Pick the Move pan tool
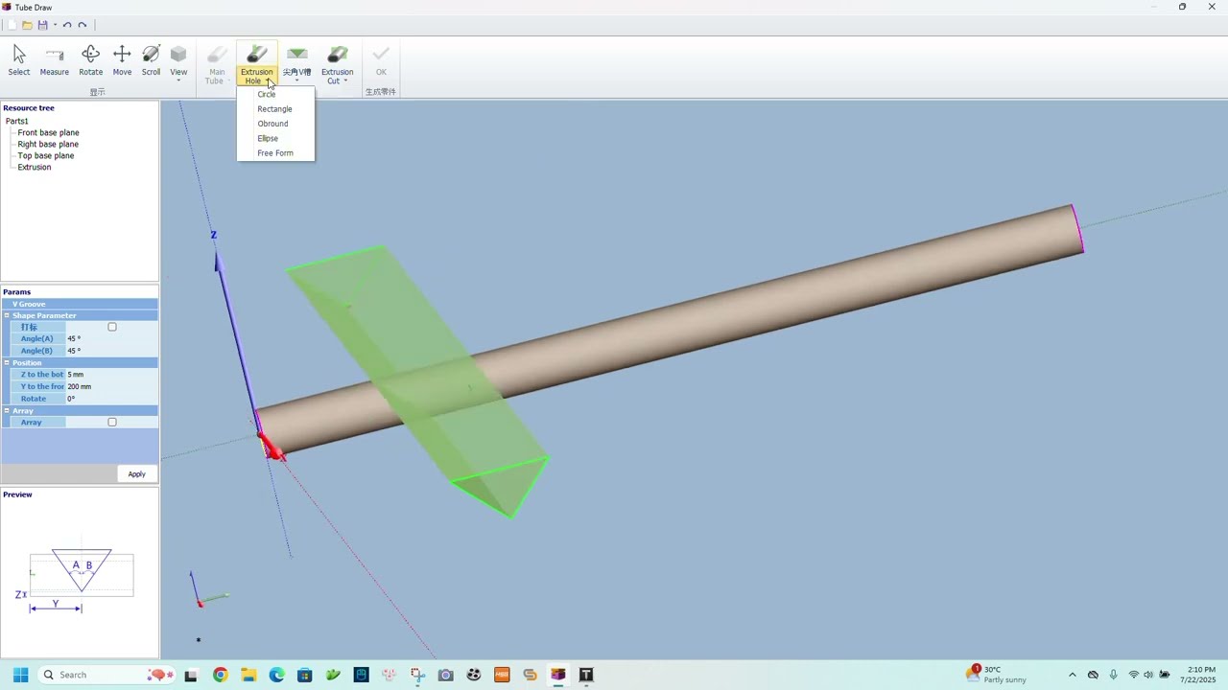Image resolution: width=1228 pixels, height=690 pixels. click(x=122, y=61)
